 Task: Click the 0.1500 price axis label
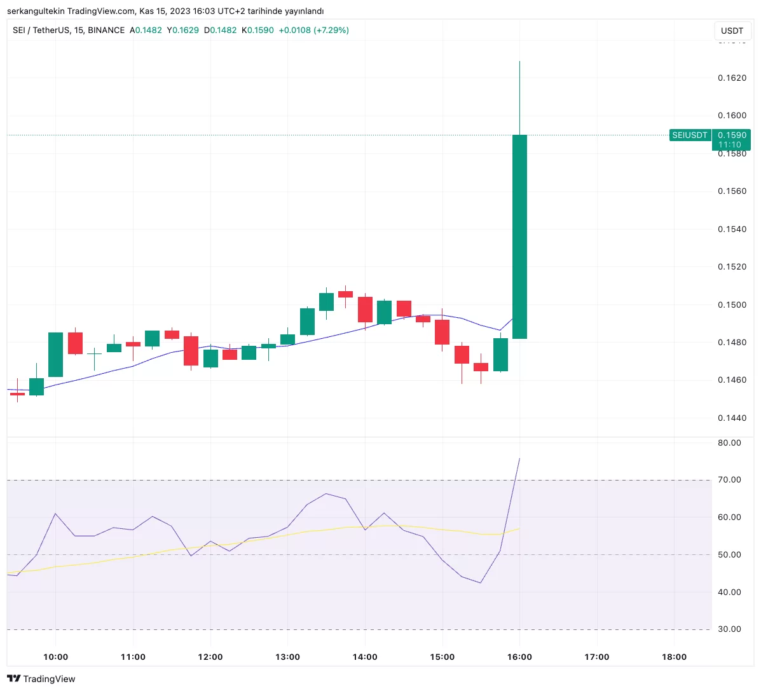click(732, 305)
